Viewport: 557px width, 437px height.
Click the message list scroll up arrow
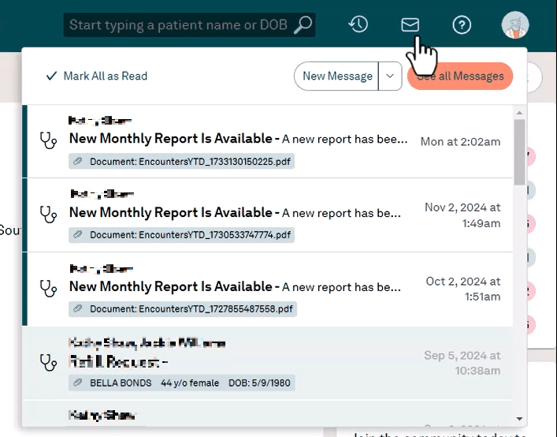click(519, 113)
